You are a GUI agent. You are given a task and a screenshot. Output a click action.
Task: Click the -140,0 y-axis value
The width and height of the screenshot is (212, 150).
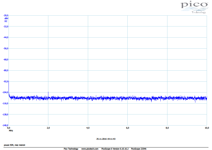[5, 125]
